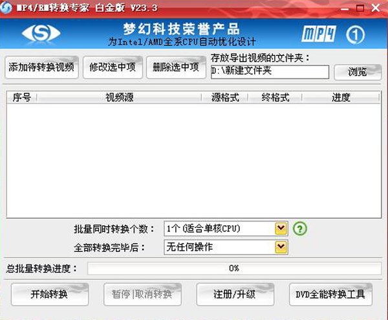This screenshot has width=388, height=320.
Task: Click the eye-shaped S logo in the banner
Action: coord(41,34)
